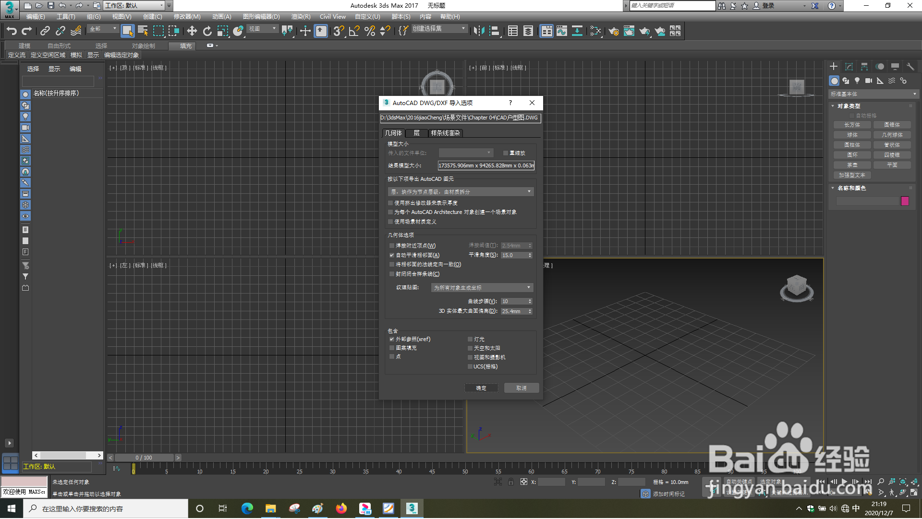Uncheck 自动平滑相邻面 auto-smooth option
This screenshot has height=519, width=922.
(392, 255)
